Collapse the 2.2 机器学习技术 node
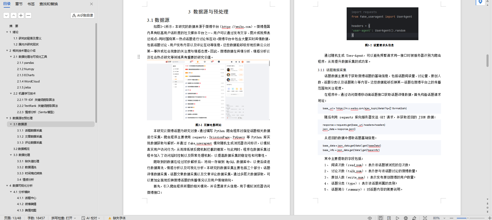Viewport: 492px width, 220px height. tap(11, 93)
